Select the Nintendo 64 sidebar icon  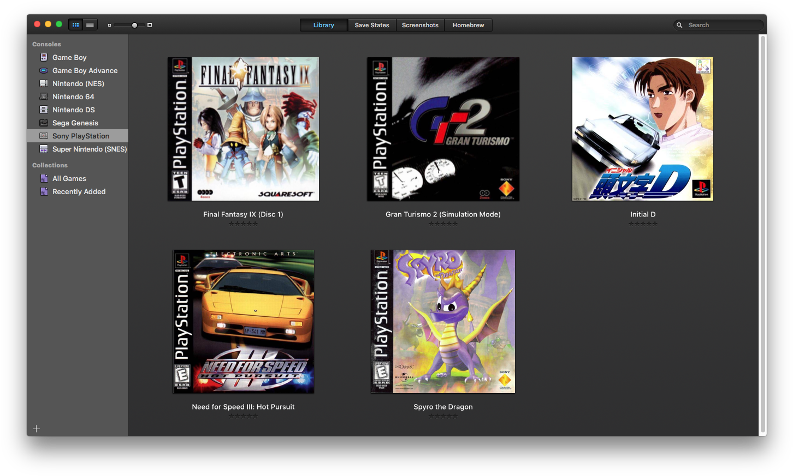(44, 97)
